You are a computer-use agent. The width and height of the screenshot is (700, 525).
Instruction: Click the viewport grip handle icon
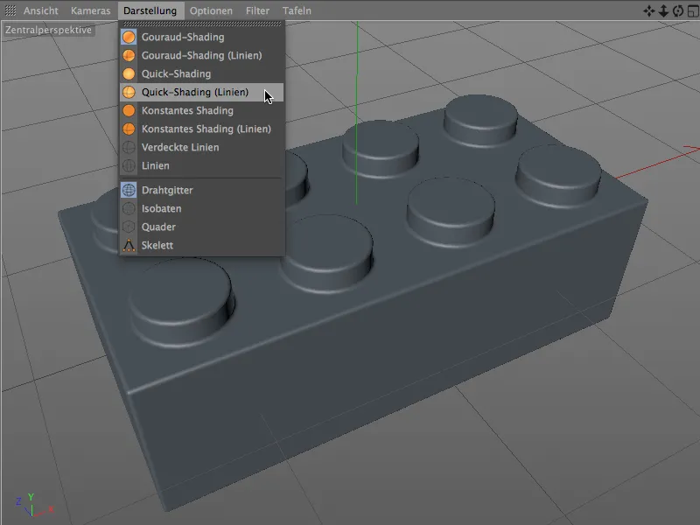pyautogui.click(x=10, y=10)
